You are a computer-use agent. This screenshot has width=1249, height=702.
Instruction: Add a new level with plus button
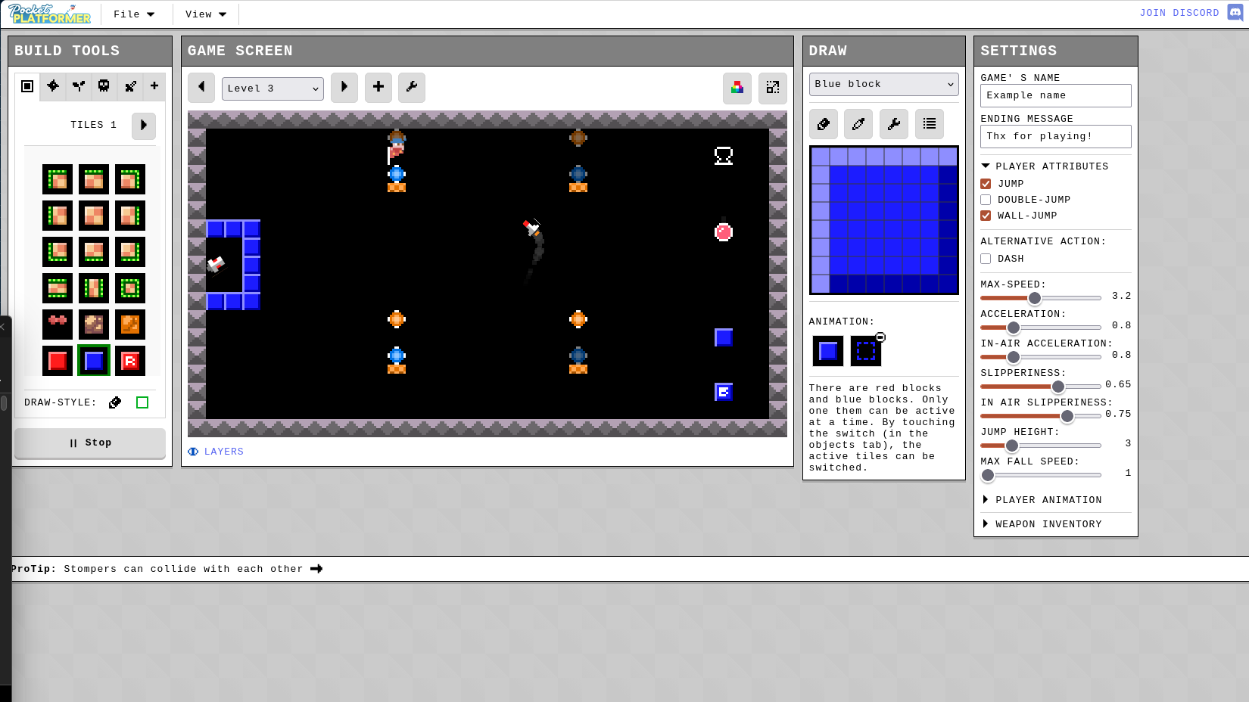tap(378, 88)
